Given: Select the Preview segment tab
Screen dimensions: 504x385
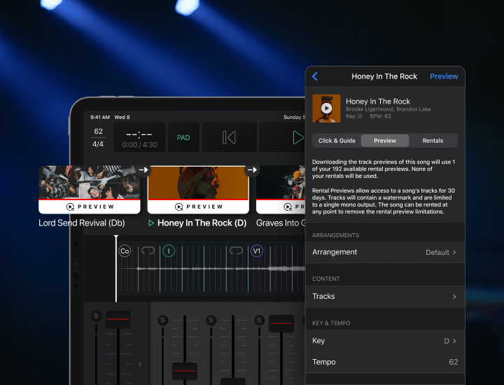Looking at the screenshot, I should pyautogui.click(x=385, y=141).
